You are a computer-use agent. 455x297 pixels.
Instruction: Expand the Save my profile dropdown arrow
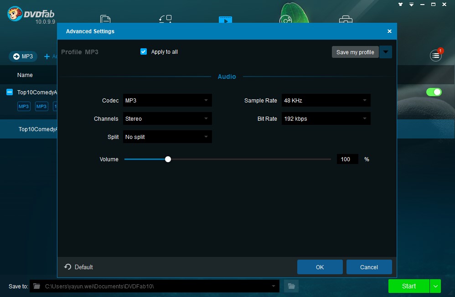[x=386, y=52]
